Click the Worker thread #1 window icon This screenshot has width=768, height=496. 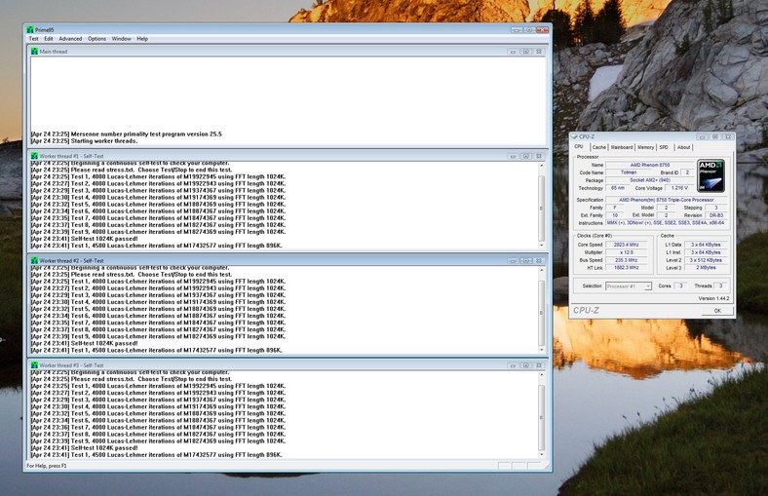[x=35, y=156]
